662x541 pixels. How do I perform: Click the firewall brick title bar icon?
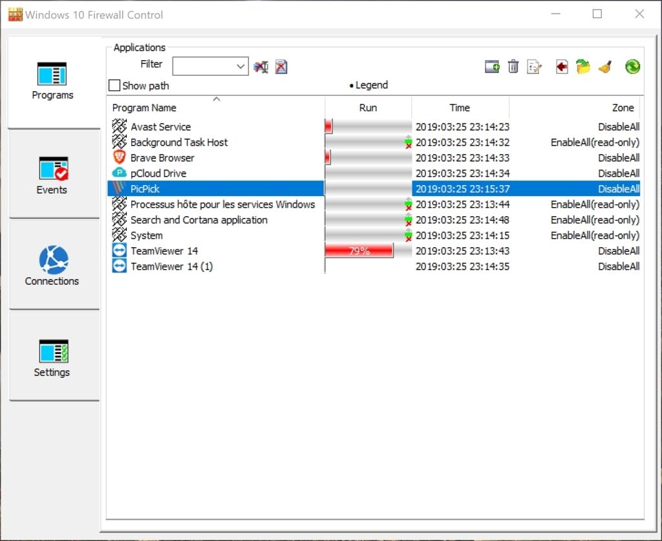click(16, 15)
